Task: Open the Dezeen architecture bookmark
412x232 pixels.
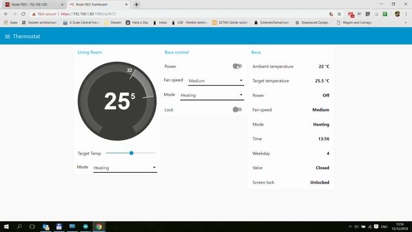Action: click(39, 23)
